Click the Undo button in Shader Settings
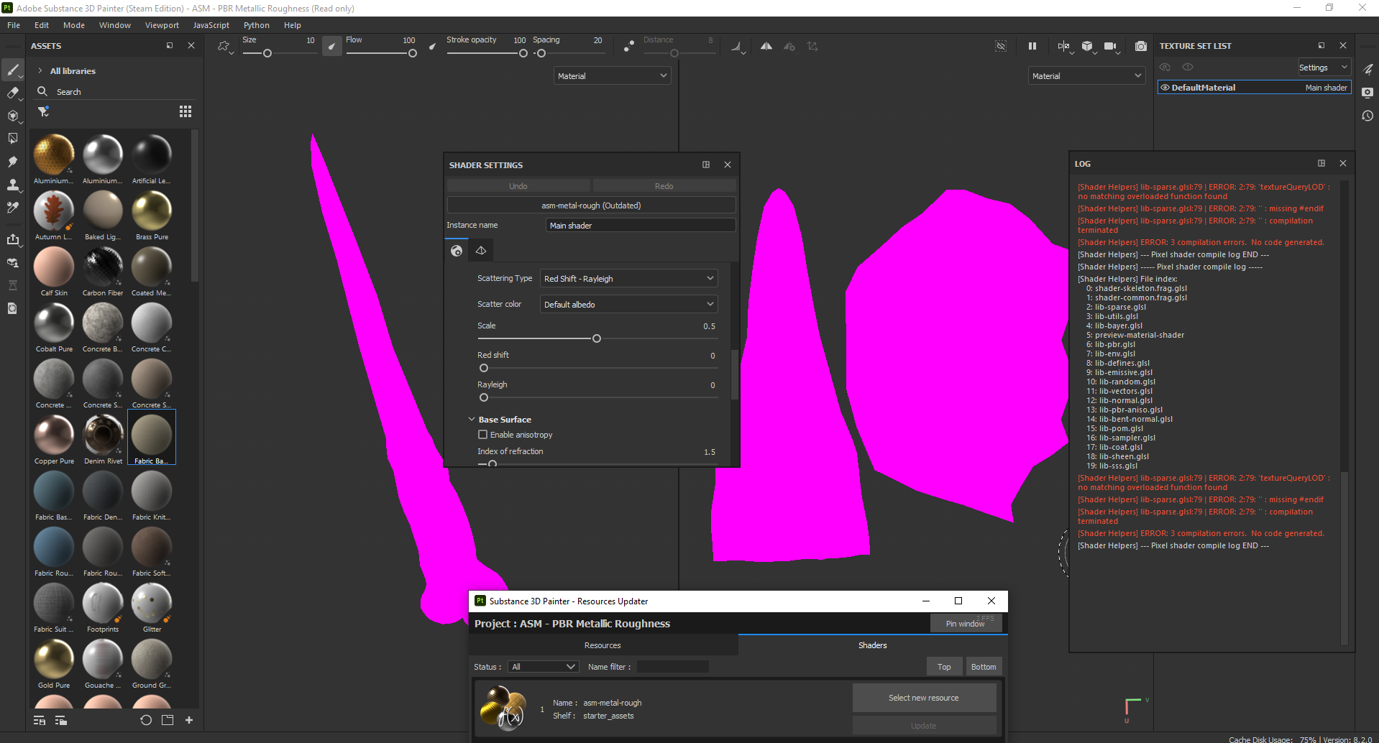The image size is (1379, 743). point(518,185)
